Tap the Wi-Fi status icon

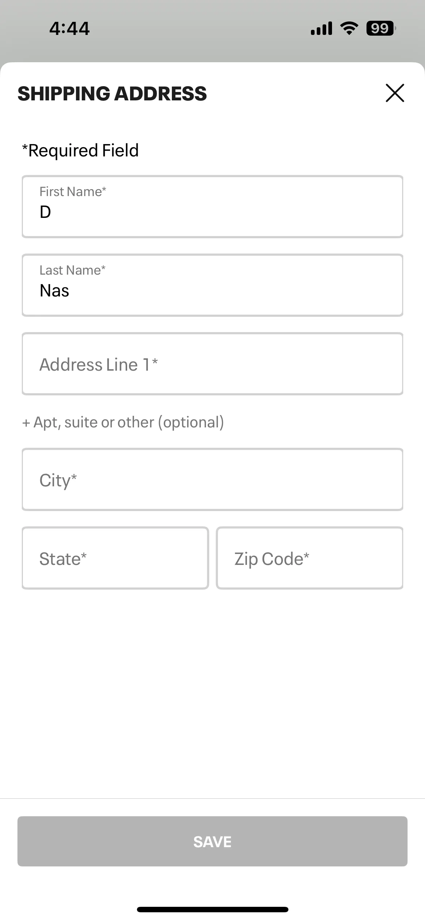[349, 28]
